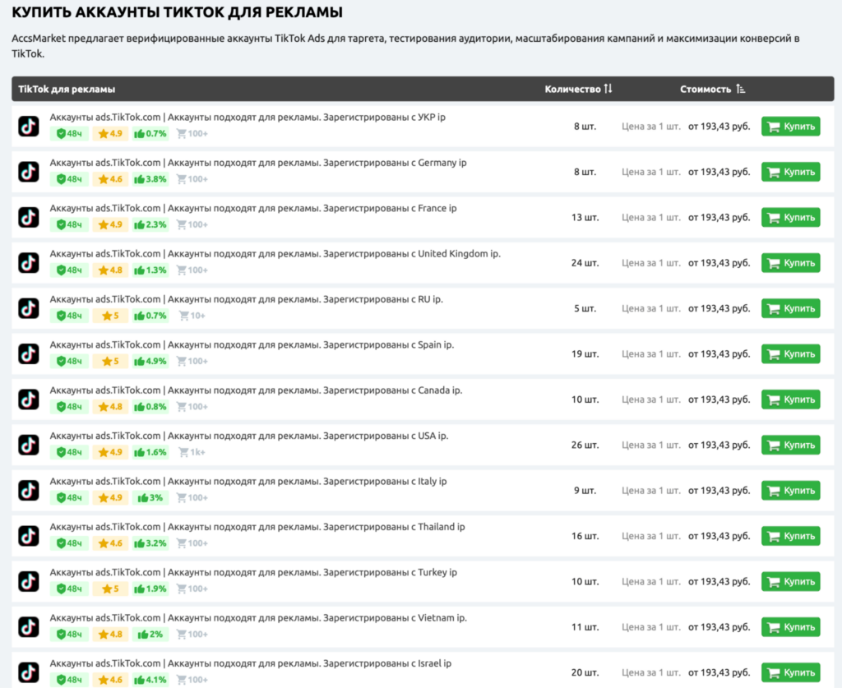842x688 pixels.
Task: Click the 2% thumbs-up badge in Vietnam row
Action: tap(150, 635)
